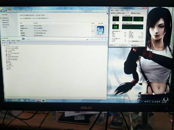
Task: Click the system tray clock
Action: click(x=165, y=102)
